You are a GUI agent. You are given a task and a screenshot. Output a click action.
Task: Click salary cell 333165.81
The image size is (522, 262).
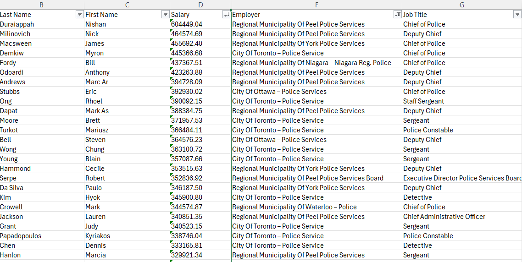(x=200, y=246)
